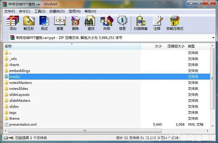
Task: Click the notesMasters folder icon
Action: [x=6, y=83]
